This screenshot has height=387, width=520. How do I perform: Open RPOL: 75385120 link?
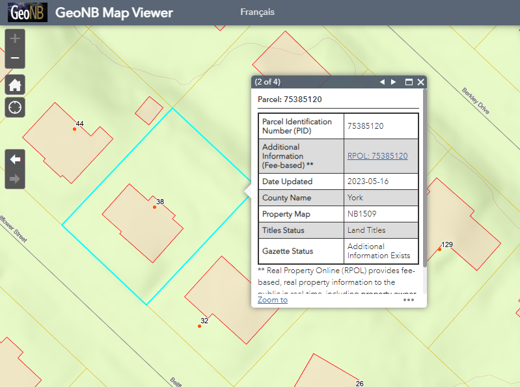[377, 155]
